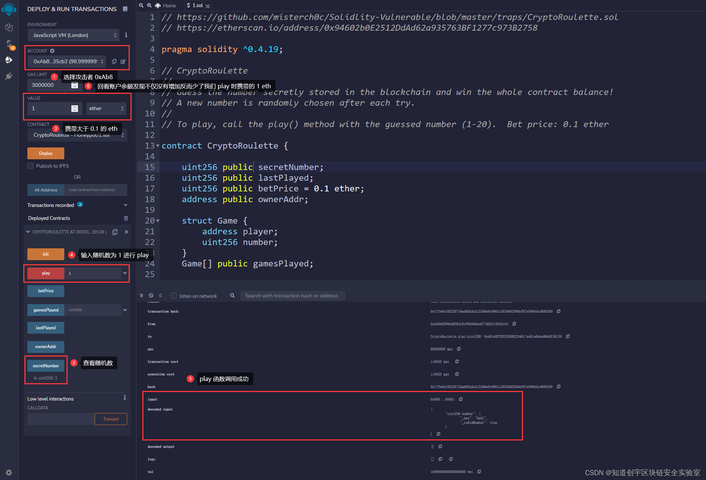Expand Transactions recorded section
The width and height of the screenshot is (706, 480).
point(126,205)
